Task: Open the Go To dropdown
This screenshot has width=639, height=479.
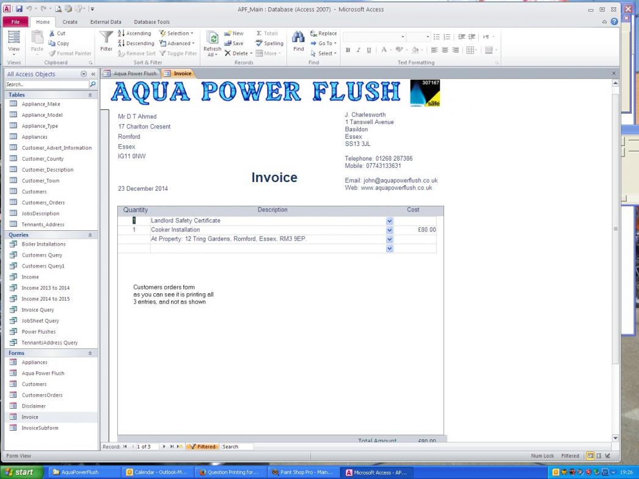Action: [323, 43]
